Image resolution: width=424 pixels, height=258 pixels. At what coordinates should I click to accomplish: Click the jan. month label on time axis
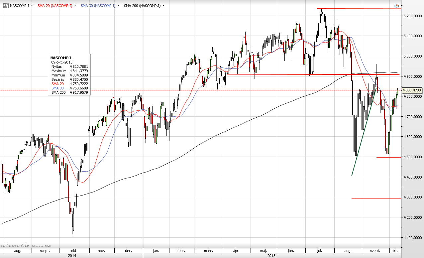156,251
